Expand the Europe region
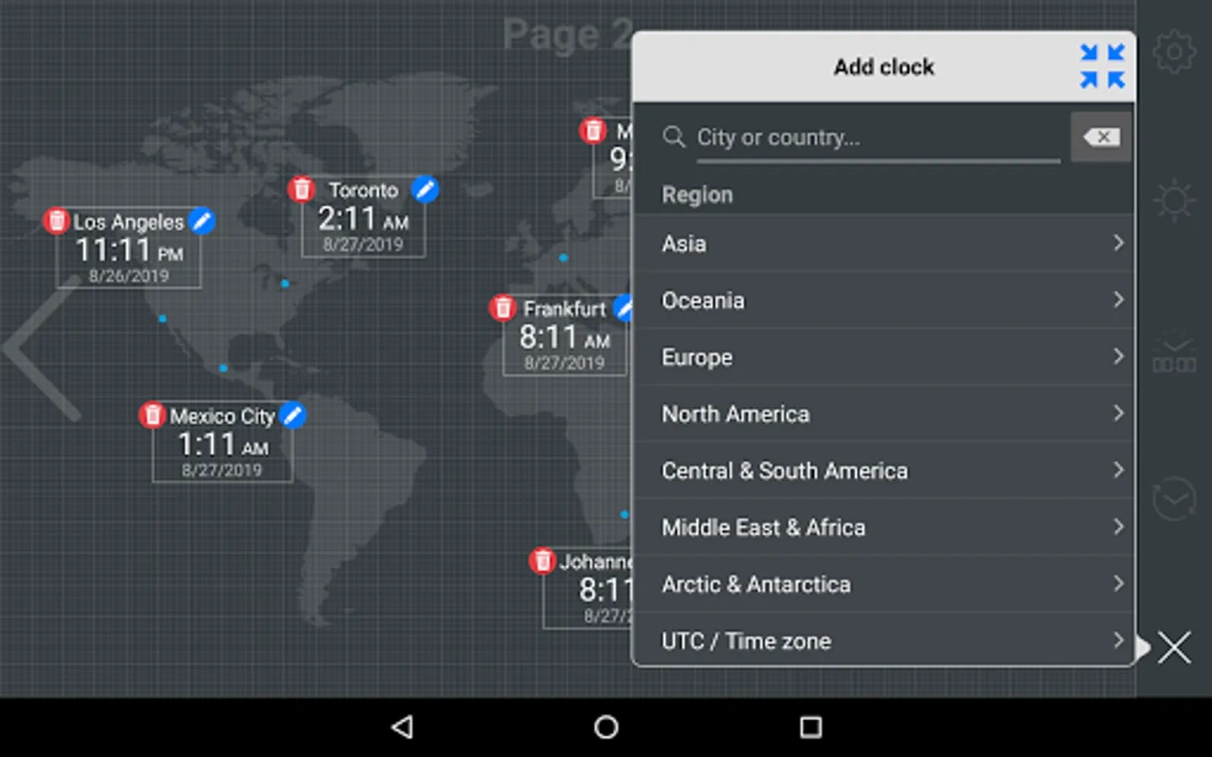1212x757 pixels. coord(884,357)
